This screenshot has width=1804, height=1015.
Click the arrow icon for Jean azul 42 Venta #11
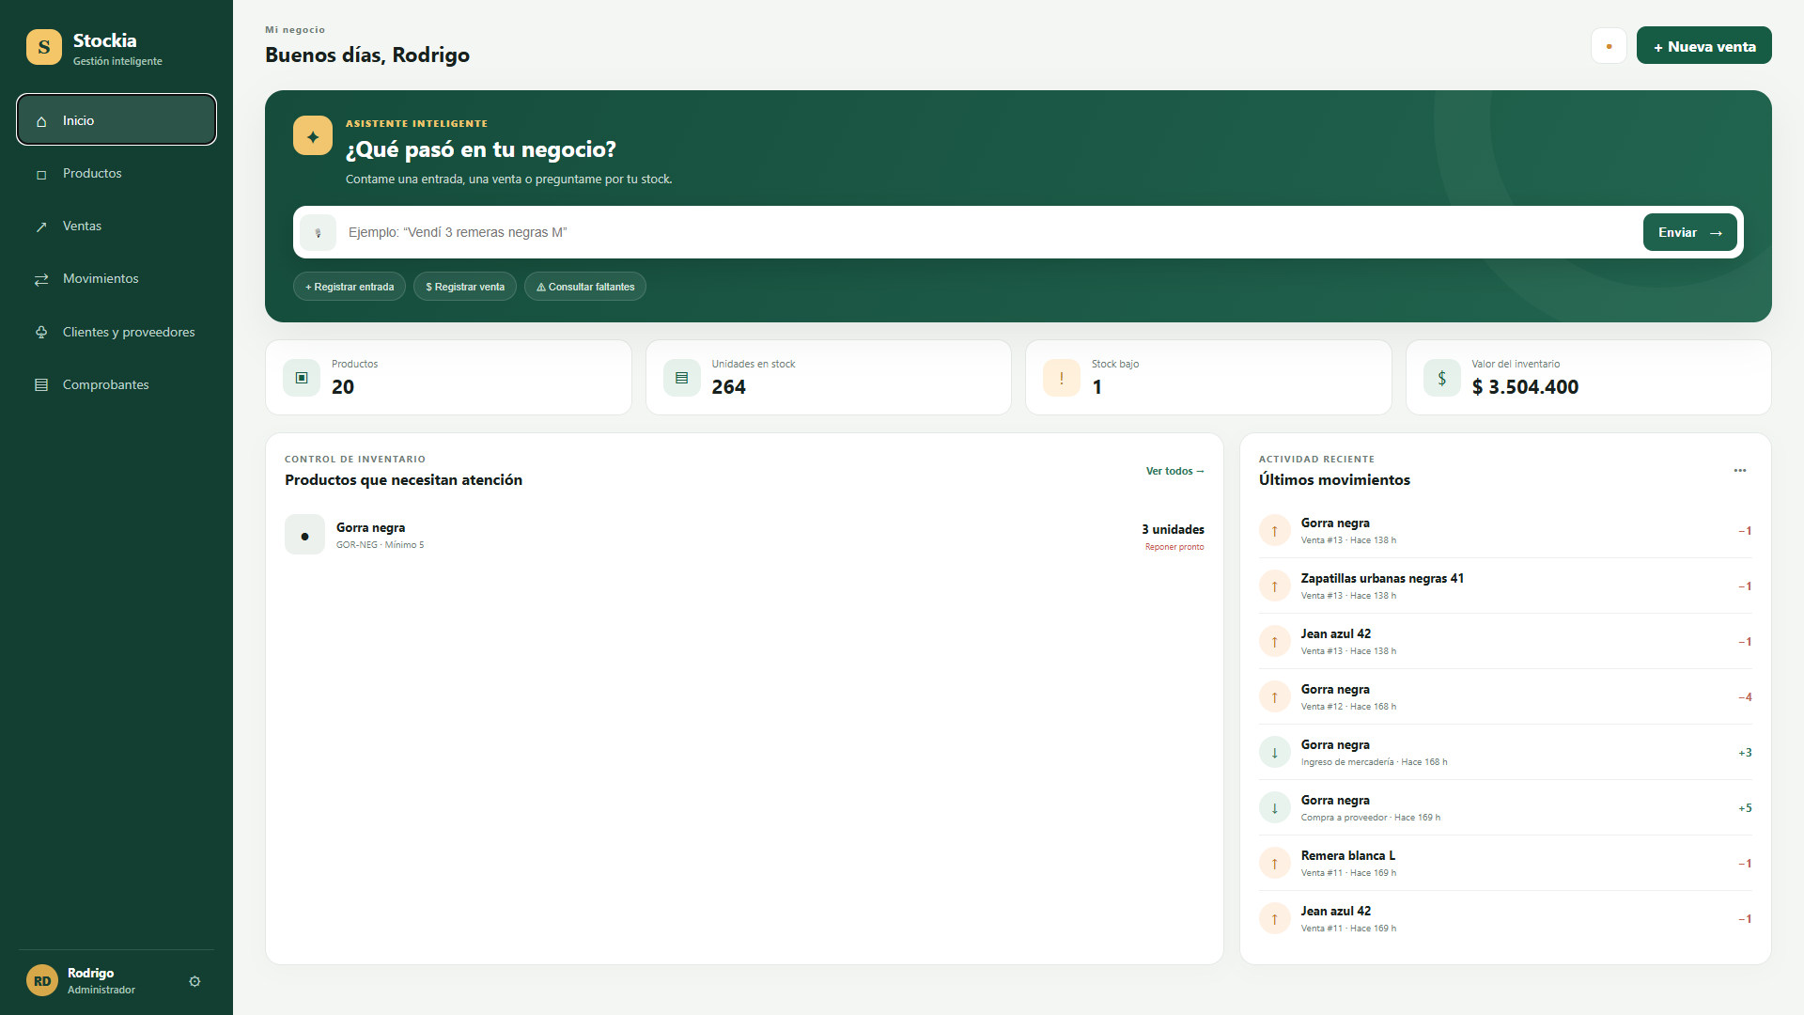pos(1275,919)
